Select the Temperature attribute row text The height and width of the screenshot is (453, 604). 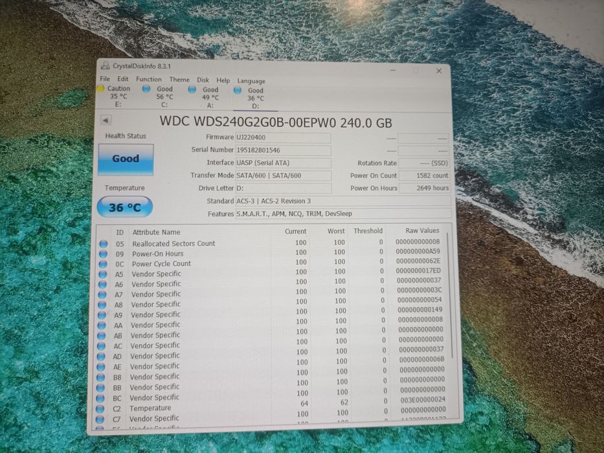150,408
